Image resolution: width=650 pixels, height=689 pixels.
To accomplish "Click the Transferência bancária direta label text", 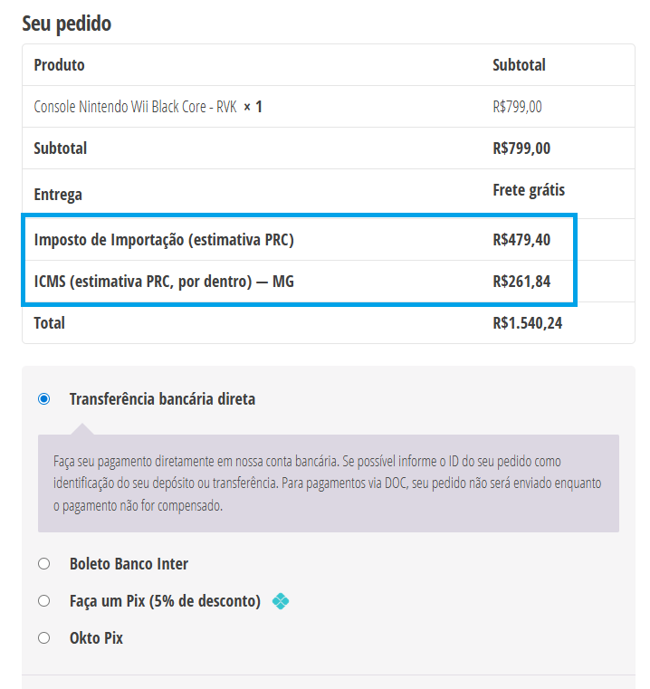I will click(162, 398).
